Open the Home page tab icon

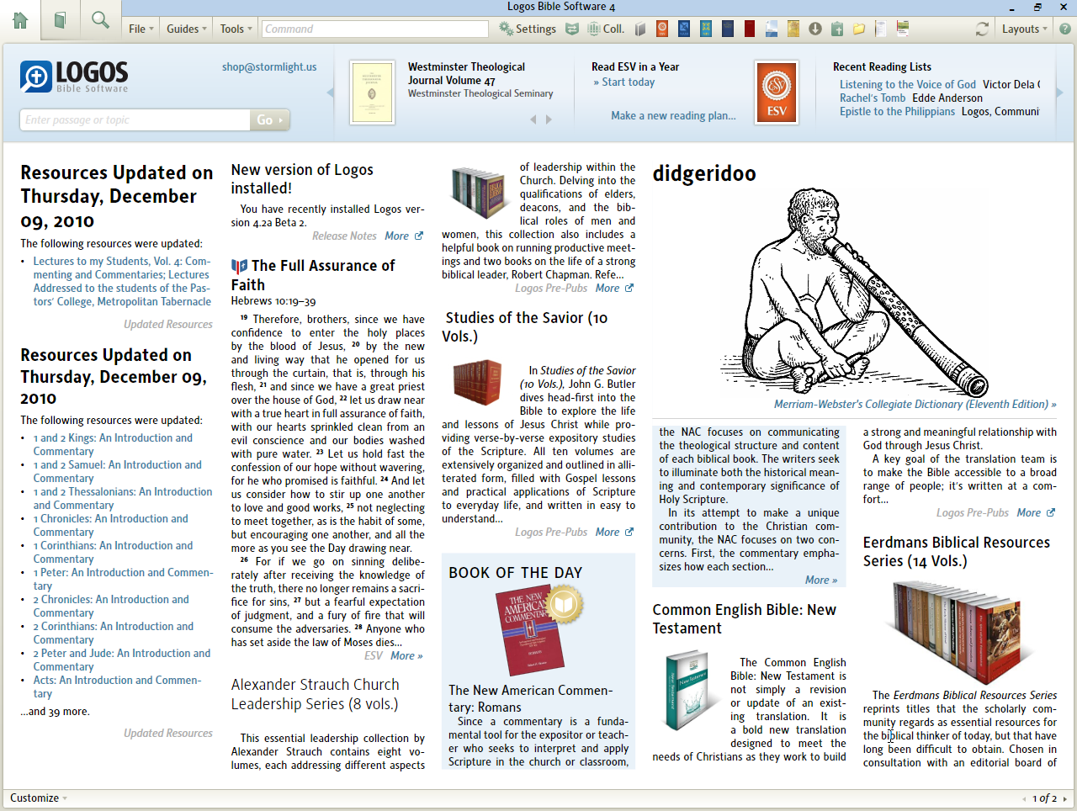[x=20, y=20]
